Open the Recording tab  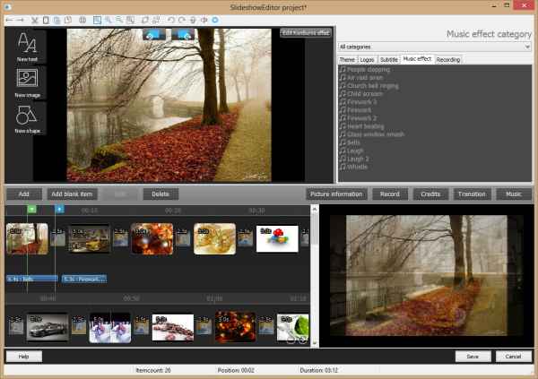[447, 59]
